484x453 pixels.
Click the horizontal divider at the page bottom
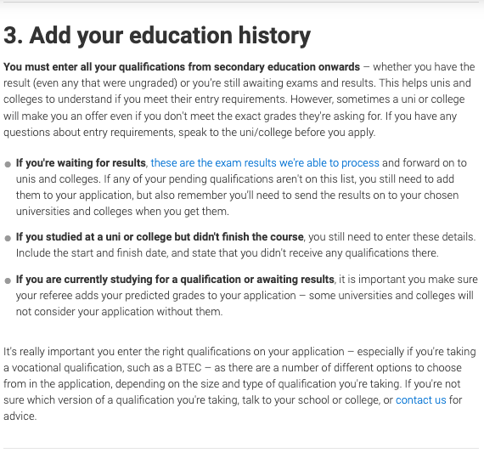tap(241, 448)
